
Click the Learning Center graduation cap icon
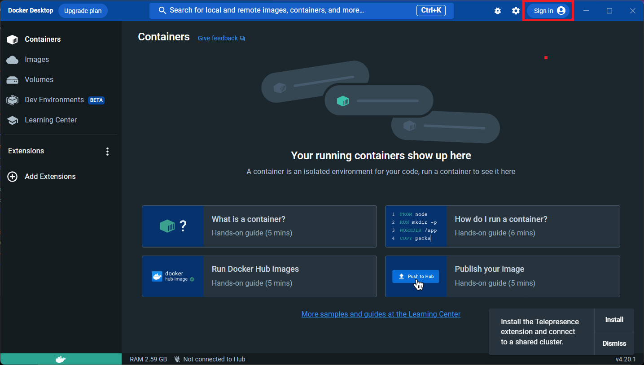tap(13, 120)
